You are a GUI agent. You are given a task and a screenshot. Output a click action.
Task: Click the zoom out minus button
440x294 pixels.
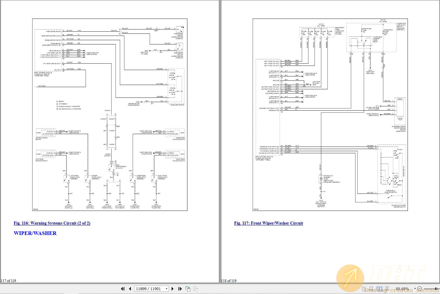[420, 289]
